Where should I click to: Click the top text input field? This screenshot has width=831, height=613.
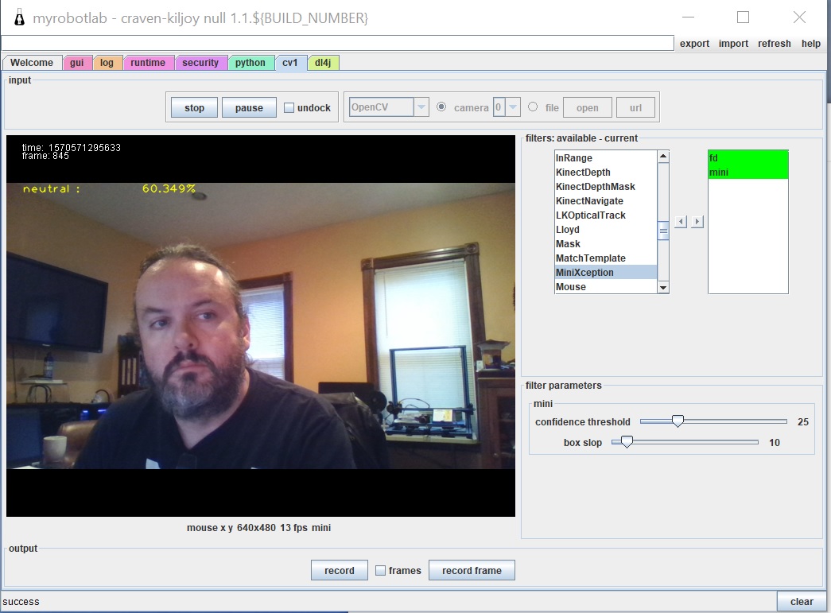(x=338, y=44)
